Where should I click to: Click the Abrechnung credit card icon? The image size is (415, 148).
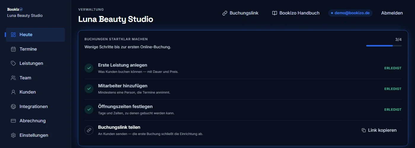(x=13, y=121)
